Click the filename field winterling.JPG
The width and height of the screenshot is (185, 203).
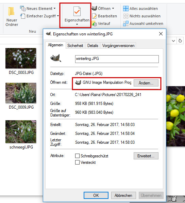point(117,59)
